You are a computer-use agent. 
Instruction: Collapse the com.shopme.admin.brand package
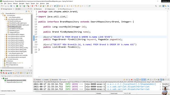click(x=5, y=19)
